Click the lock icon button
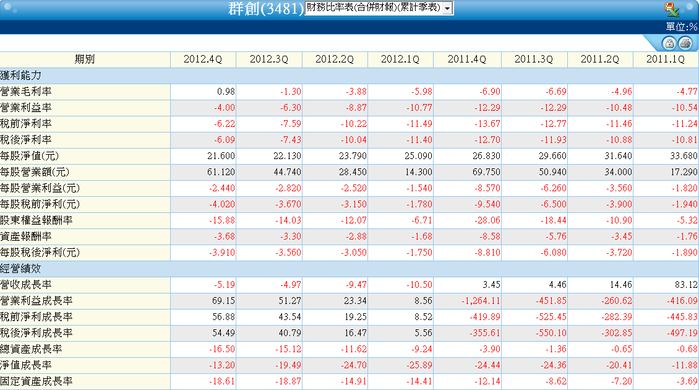 tap(669, 43)
